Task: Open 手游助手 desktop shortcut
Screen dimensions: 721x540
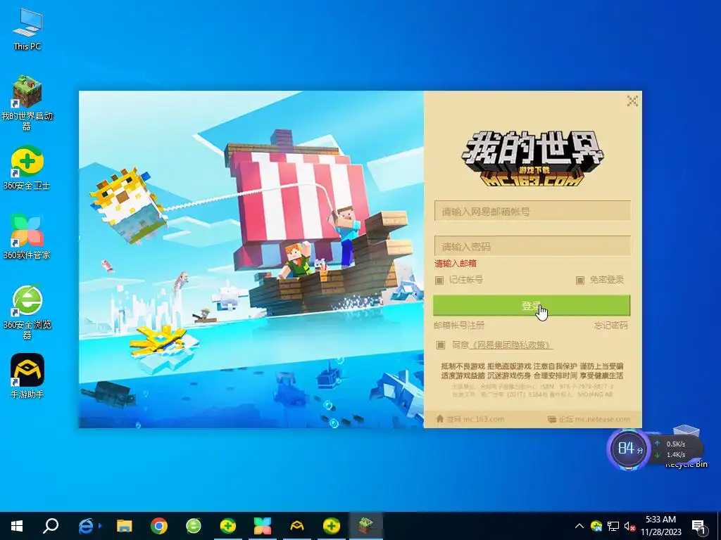Action: (27, 375)
